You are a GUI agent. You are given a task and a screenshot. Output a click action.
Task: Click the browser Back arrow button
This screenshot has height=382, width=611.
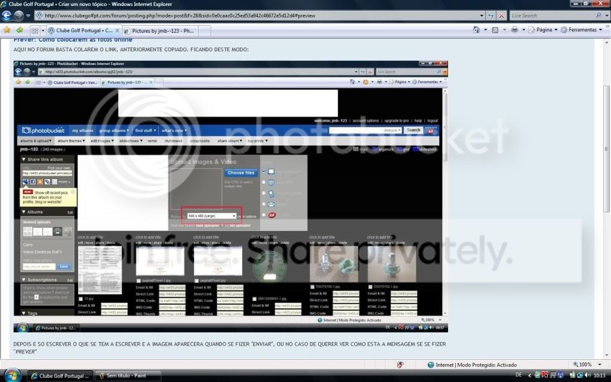pos(7,16)
